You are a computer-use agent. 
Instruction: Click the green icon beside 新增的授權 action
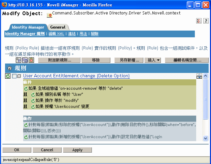pos(26,137)
